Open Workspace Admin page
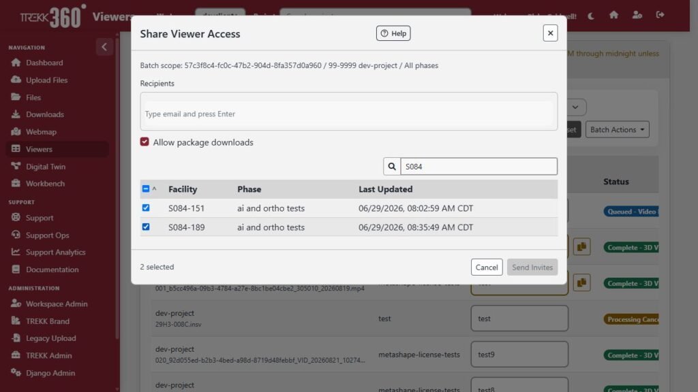 click(x=57, y=304)
